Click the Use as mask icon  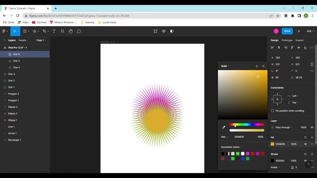172,31
